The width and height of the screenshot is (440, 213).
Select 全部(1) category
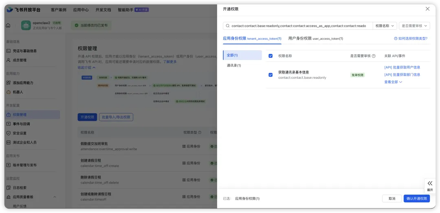pyautogui.click(x=242, y=55)
